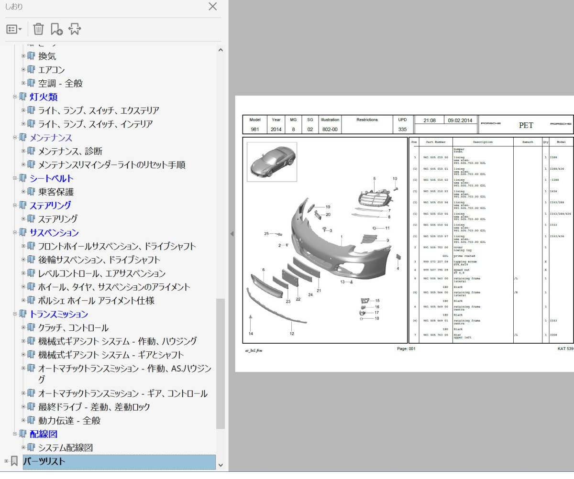The height and width of the screenshot is (479, 574).
Task: Open 後輪サスペンション、ドライブシャフト bookmark
Action: click(x=99, y=260)
